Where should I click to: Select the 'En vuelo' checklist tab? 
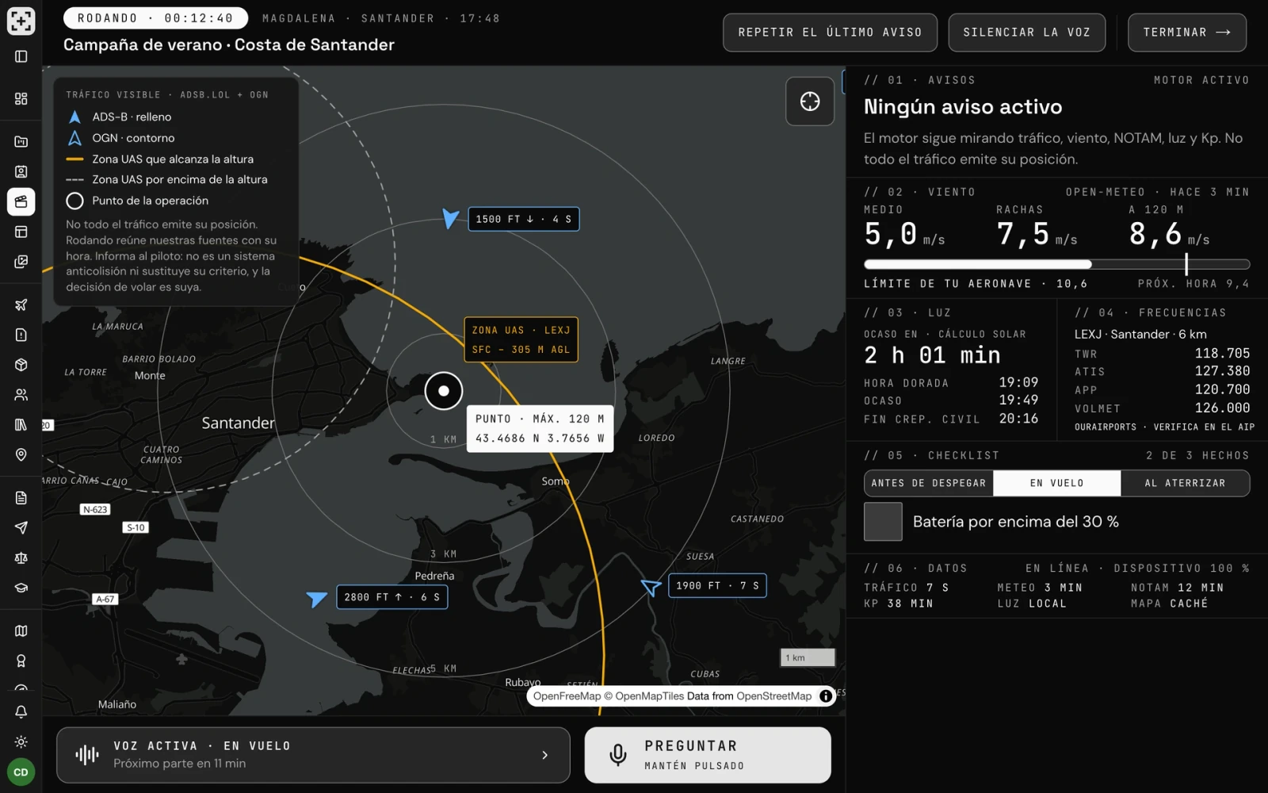1057,483
